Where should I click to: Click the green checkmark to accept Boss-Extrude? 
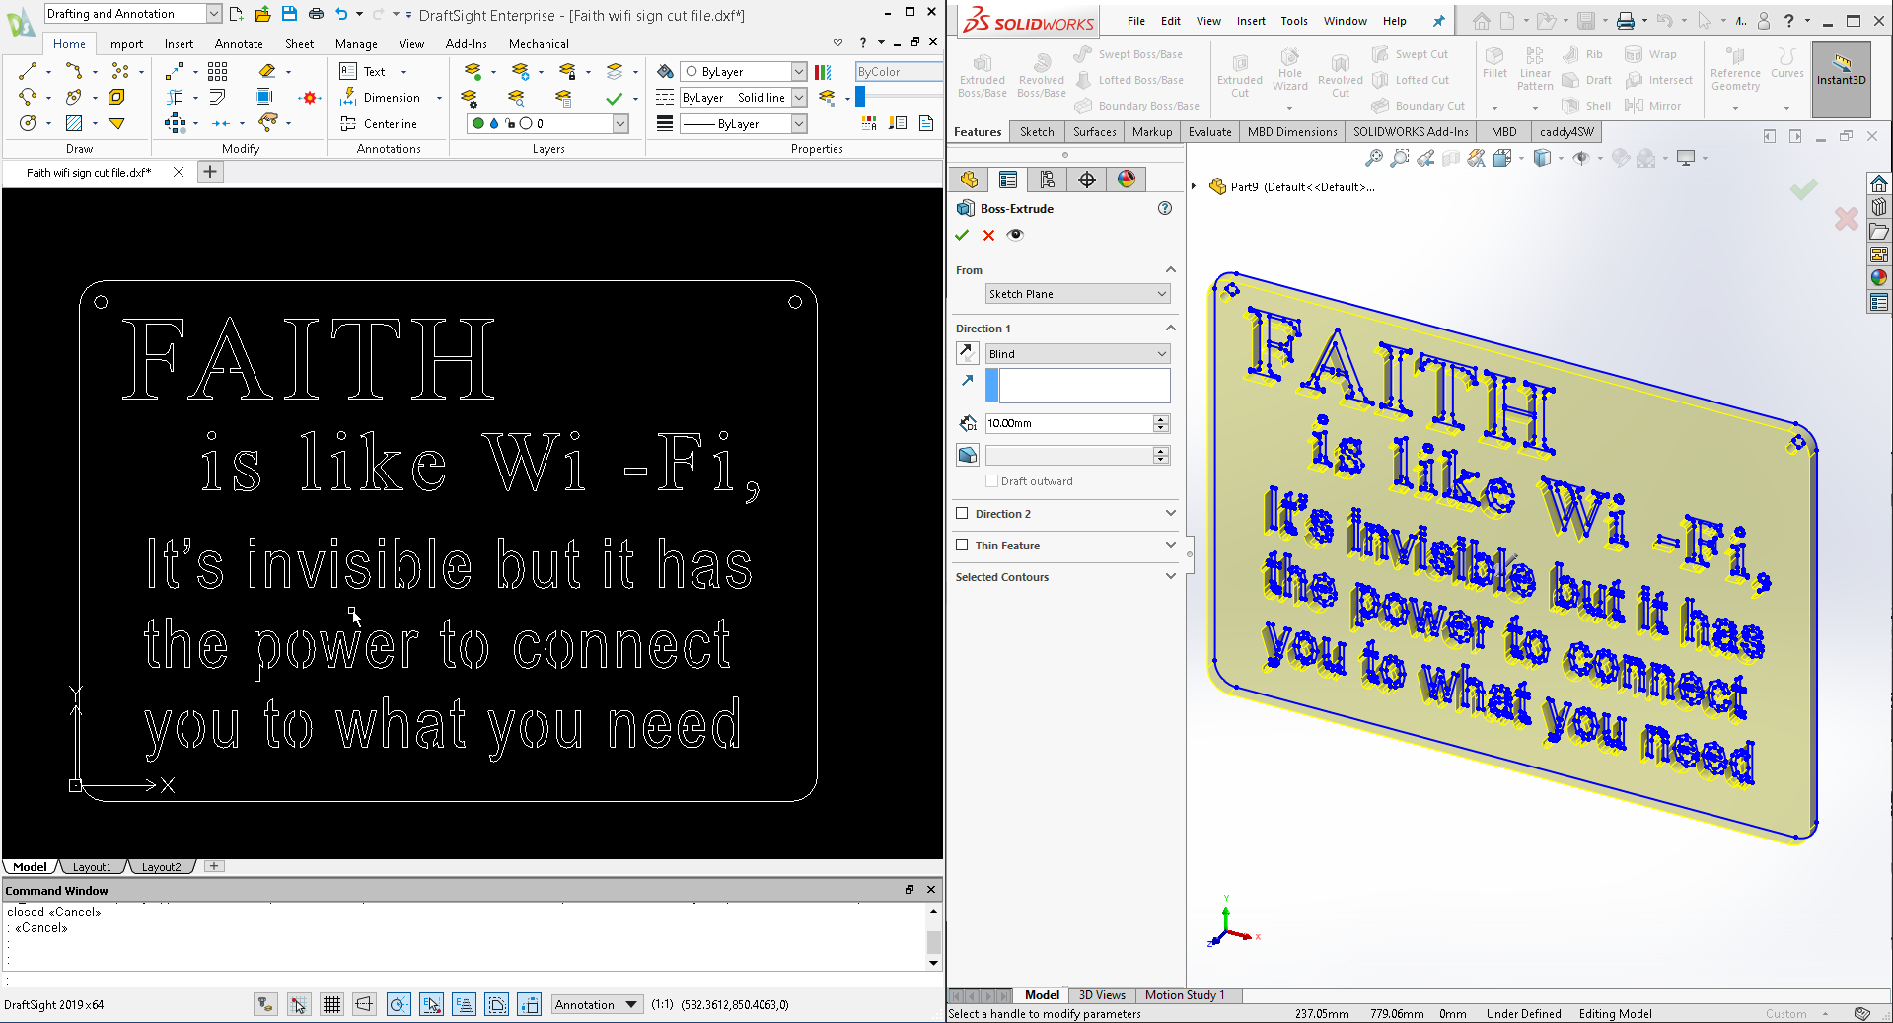962,235
